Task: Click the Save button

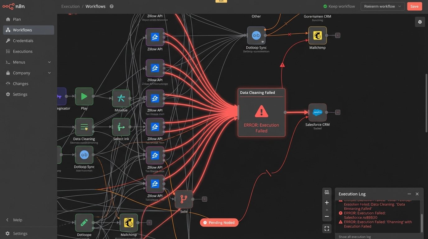Action: [414, 6]
